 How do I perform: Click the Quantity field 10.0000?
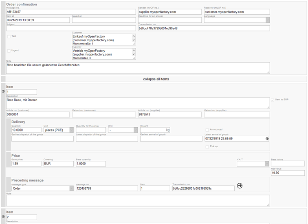point(26,130)
